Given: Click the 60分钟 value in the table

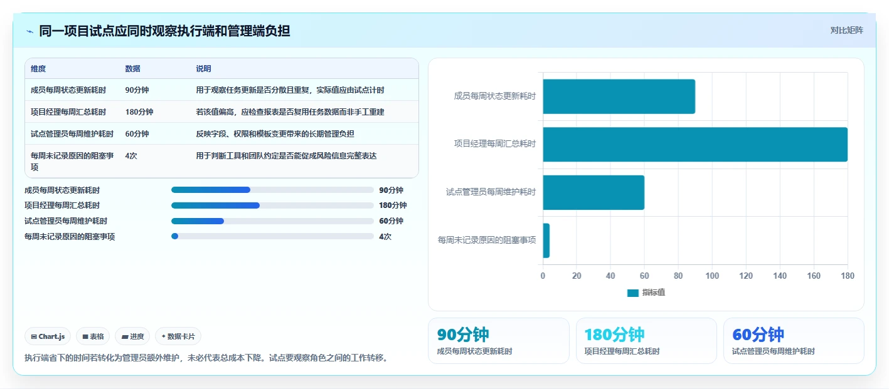Looking at the screenshot, I should (x=137, y=134).
